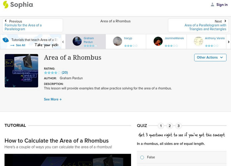This screenshot has height=166, width=231.
Task: Open the Other Actions dropdown
Action: pyautogui.click(x=210, y=57)
